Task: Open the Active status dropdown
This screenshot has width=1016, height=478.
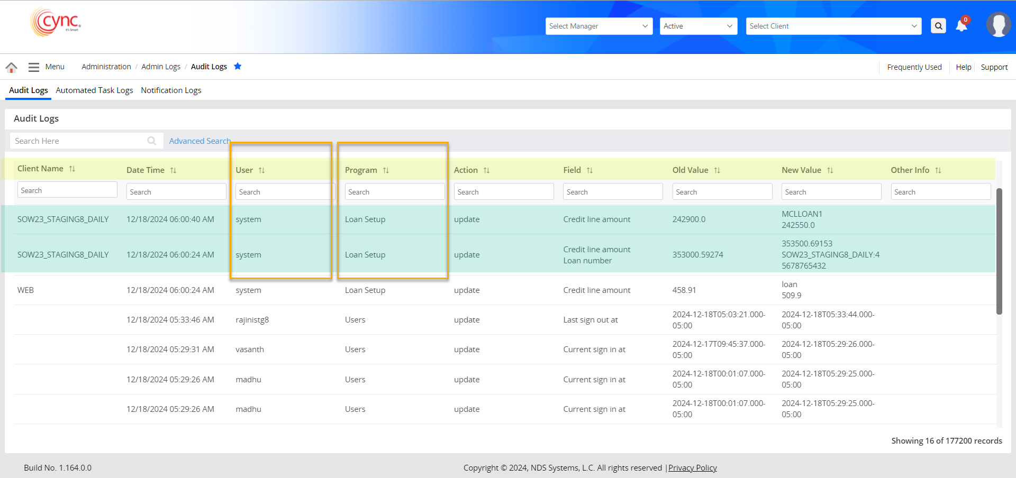Action: coord(698,26)
